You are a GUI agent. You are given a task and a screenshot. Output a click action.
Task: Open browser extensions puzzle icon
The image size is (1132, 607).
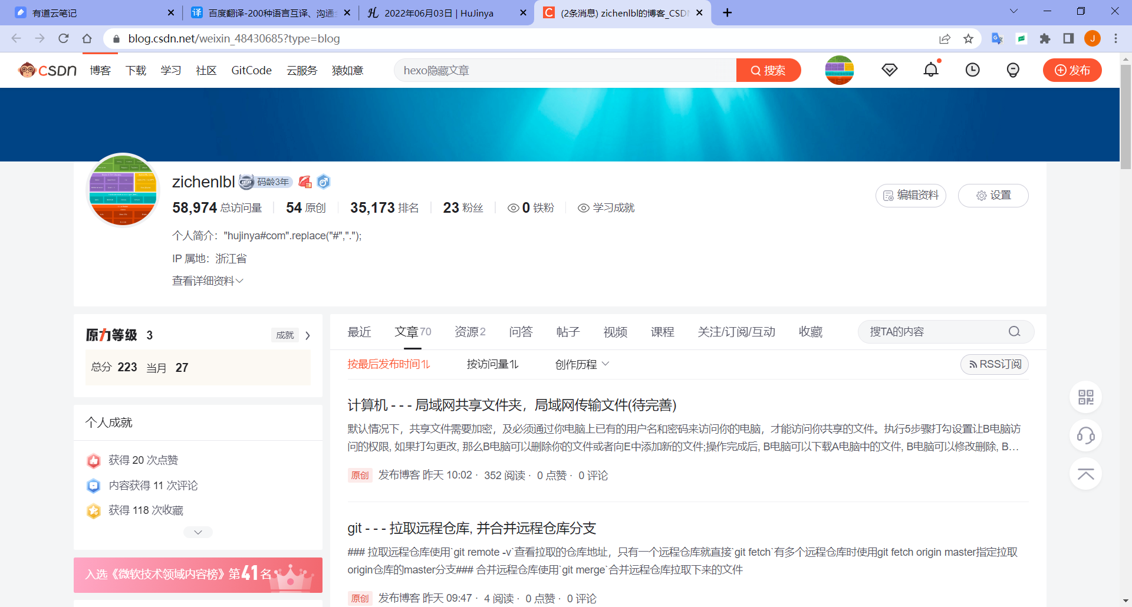pyautogui.click(x=1045, y=38)
